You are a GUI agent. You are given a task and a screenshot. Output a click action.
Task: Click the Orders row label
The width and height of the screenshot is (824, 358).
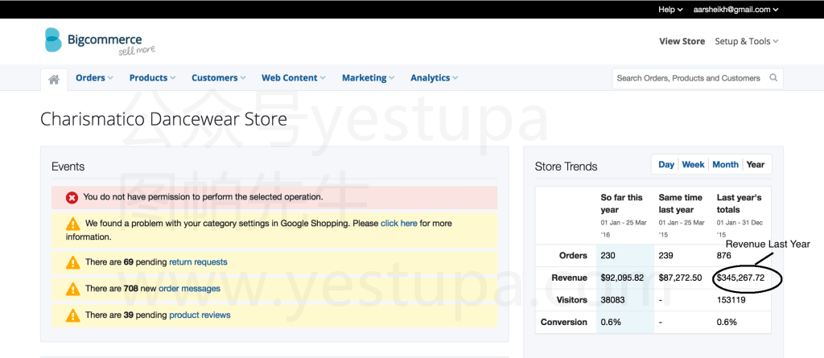[x=573, y=256]
